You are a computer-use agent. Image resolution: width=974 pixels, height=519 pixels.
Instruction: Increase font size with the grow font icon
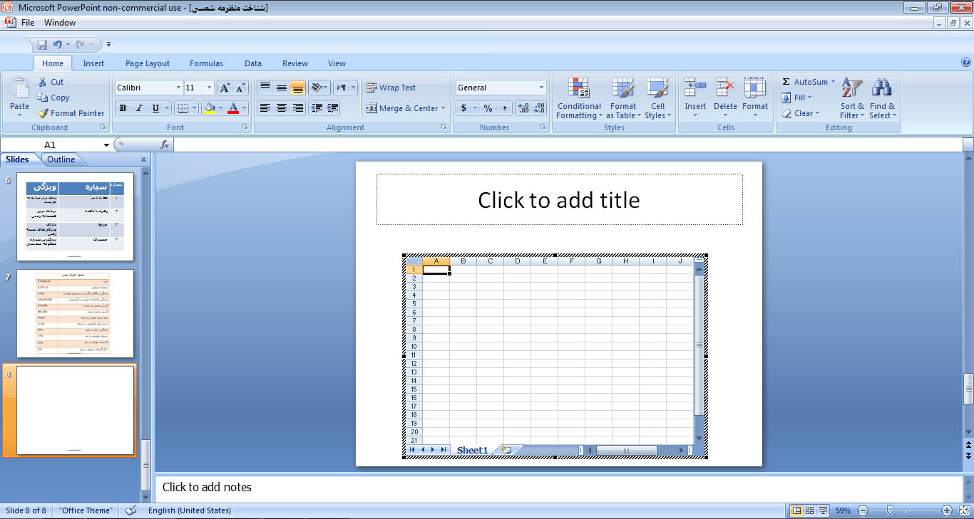[224, 88]
